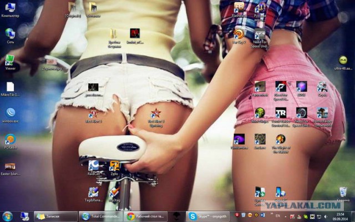355x222 pixels.
Task: Launch the Crysis shortcut
Action: click(322, 89)
